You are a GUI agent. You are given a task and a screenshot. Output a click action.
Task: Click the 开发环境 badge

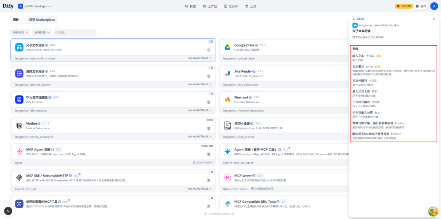tap(404, 6)
